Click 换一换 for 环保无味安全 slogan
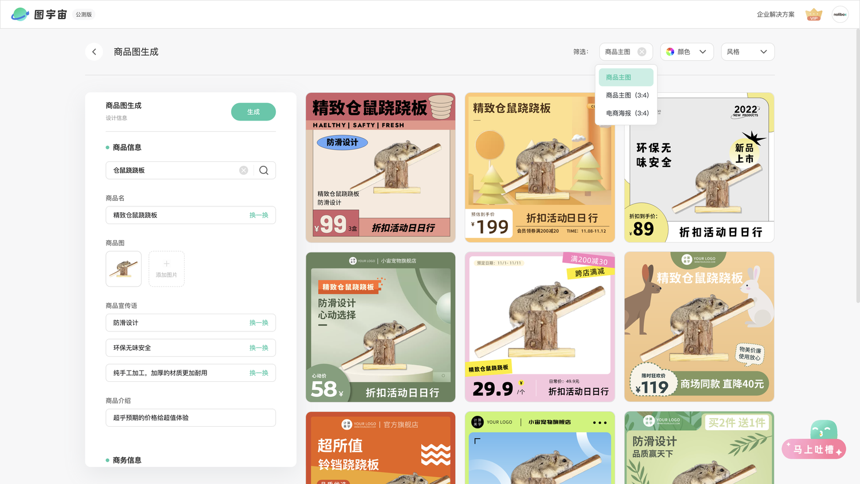Image resolution: width=860 pixels, height=484 pixels. pos(259,348)
